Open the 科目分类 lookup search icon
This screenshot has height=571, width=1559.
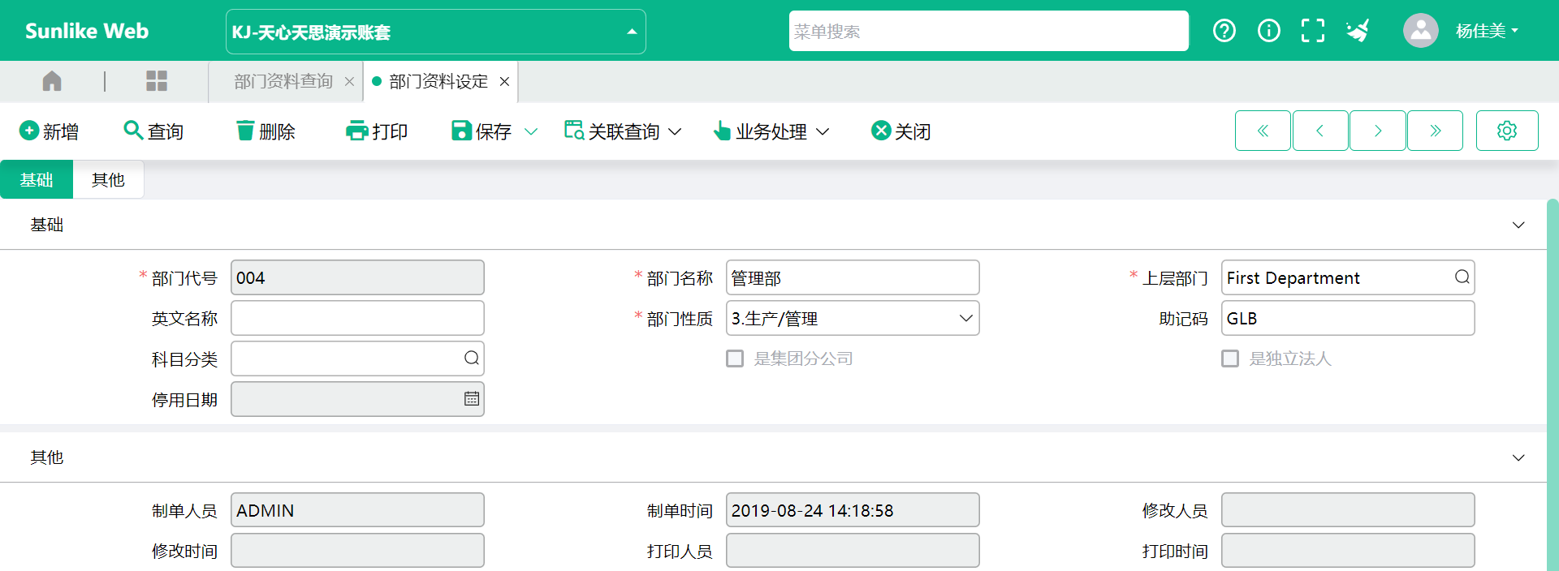[472, 358]
